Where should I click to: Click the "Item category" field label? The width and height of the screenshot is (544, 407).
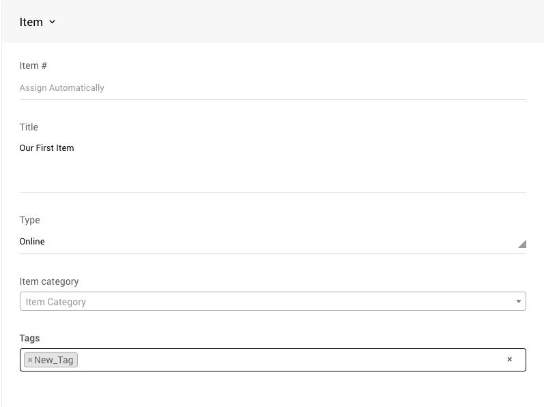49,281
